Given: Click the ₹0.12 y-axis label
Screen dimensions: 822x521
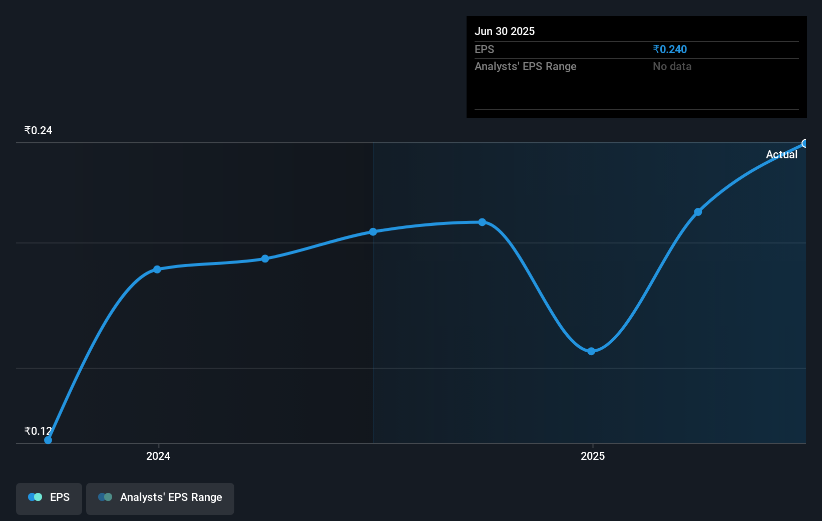Looking at the screenshot, I should (x=38, y=431).
